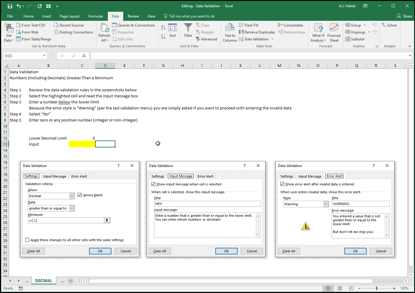Click the zoom slider handle
415x293 pixels.
coord(377,288)
